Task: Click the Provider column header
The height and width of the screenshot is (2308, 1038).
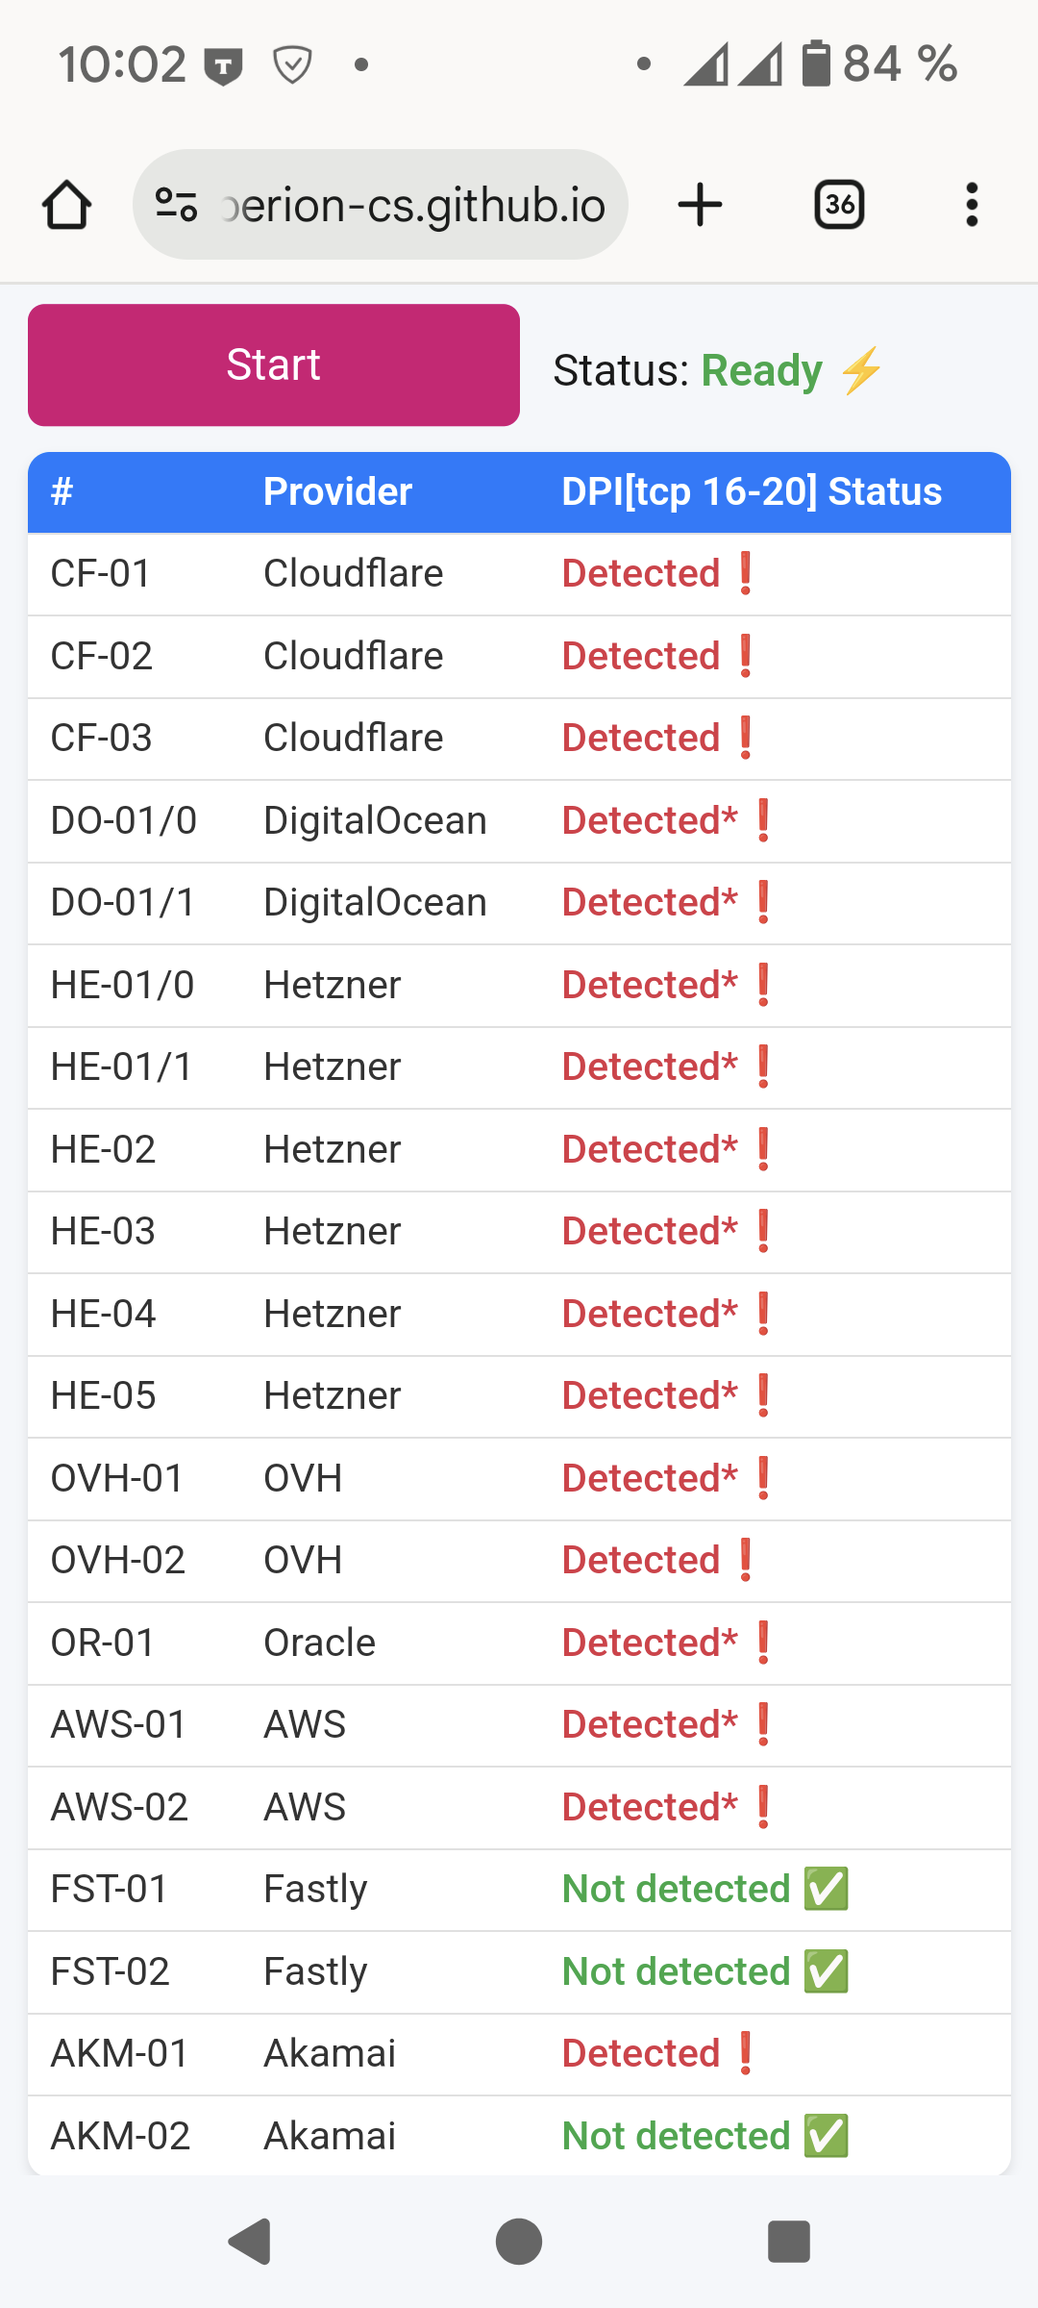Action: (337, 492)
